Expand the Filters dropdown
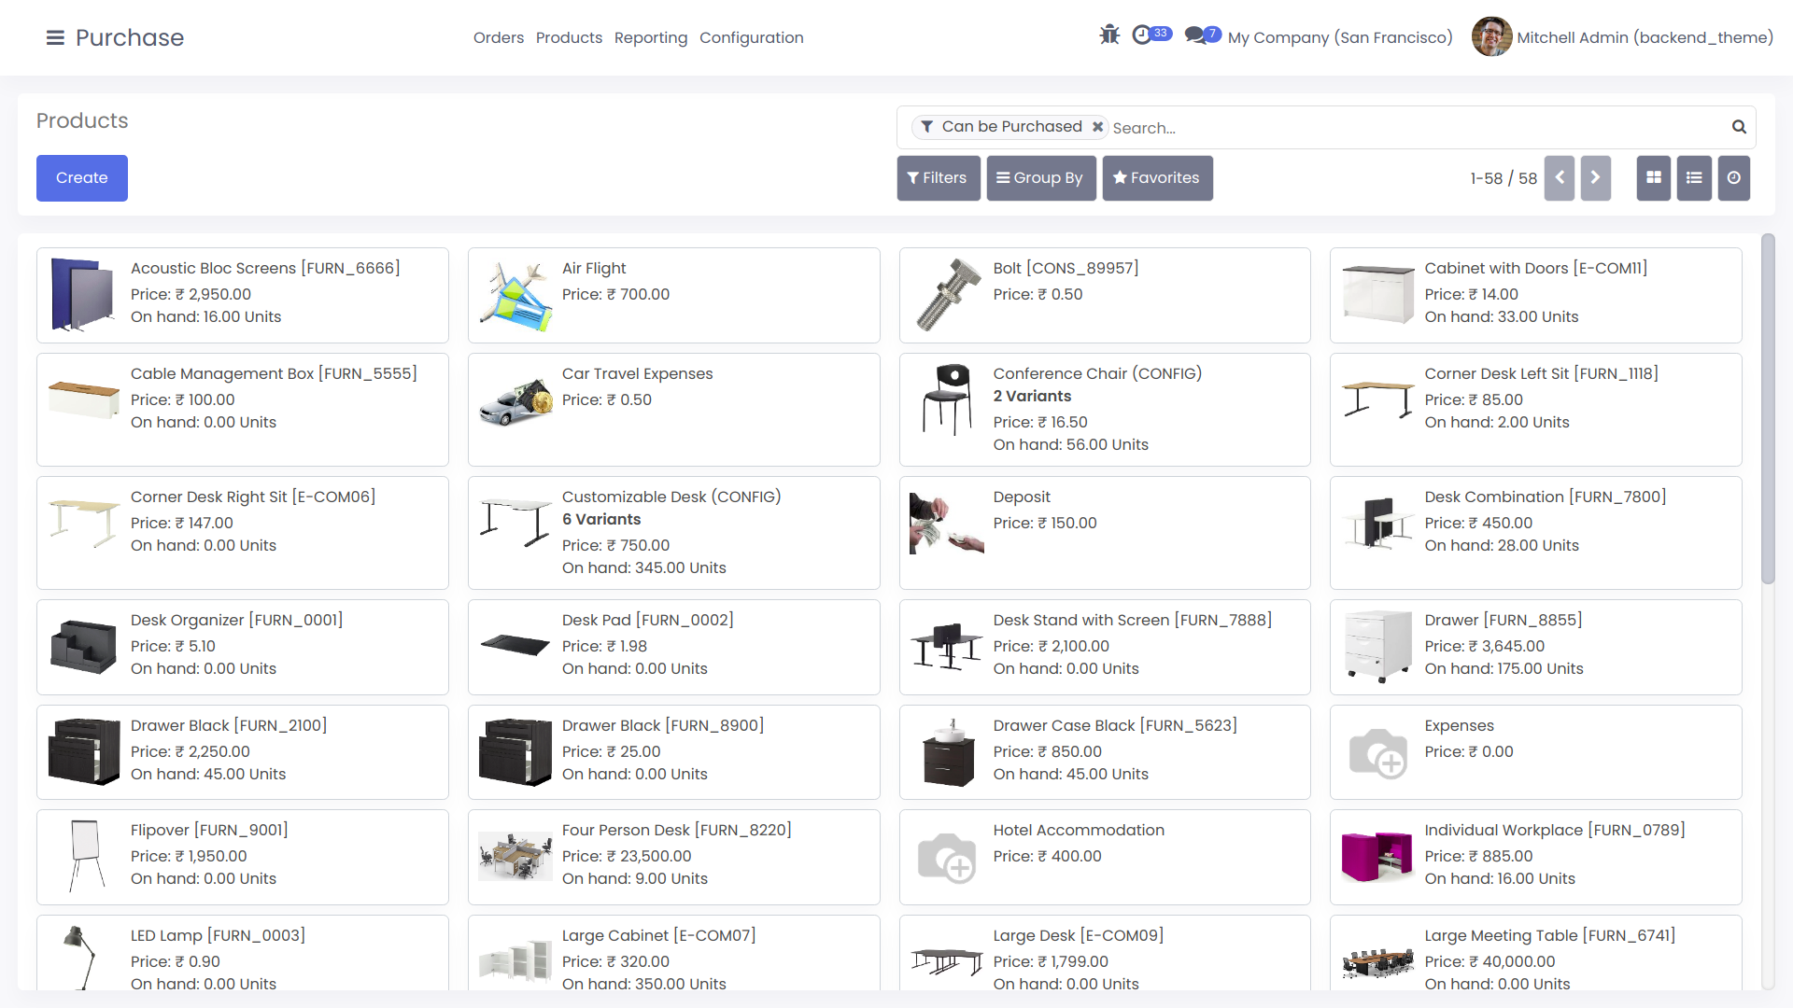This screenshot has height=1008, width=1793. coord(938,178)
